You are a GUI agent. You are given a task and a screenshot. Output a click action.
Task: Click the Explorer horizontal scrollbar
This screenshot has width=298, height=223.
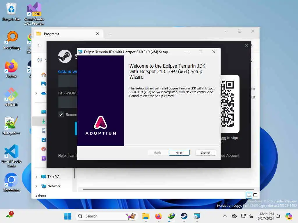click(168, 189)
